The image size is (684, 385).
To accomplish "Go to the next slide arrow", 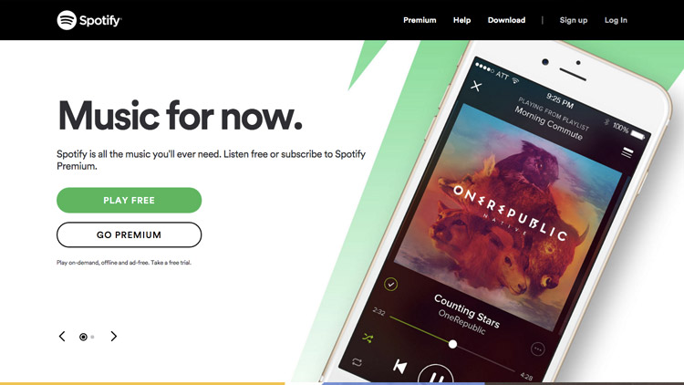I will [113, 336].
